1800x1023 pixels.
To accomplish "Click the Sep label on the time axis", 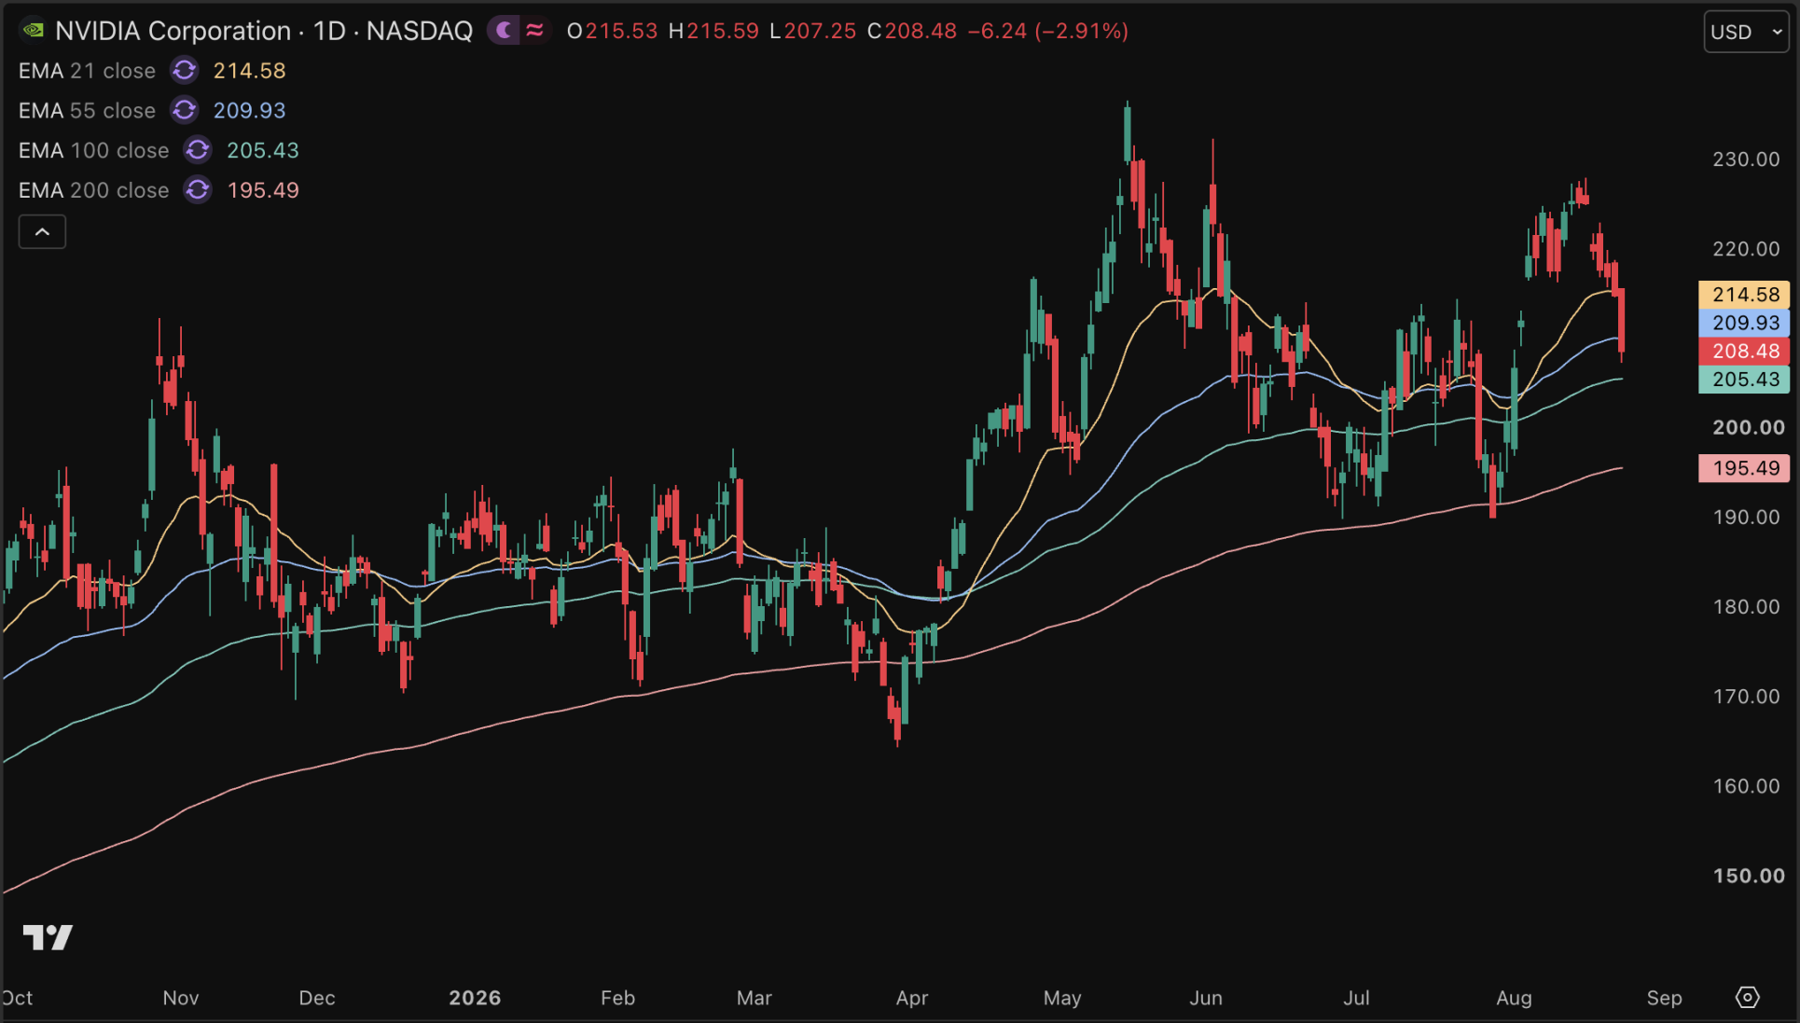I will tap(1664, 998).
